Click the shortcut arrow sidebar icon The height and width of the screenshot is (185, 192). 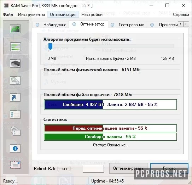pos(15,97)
